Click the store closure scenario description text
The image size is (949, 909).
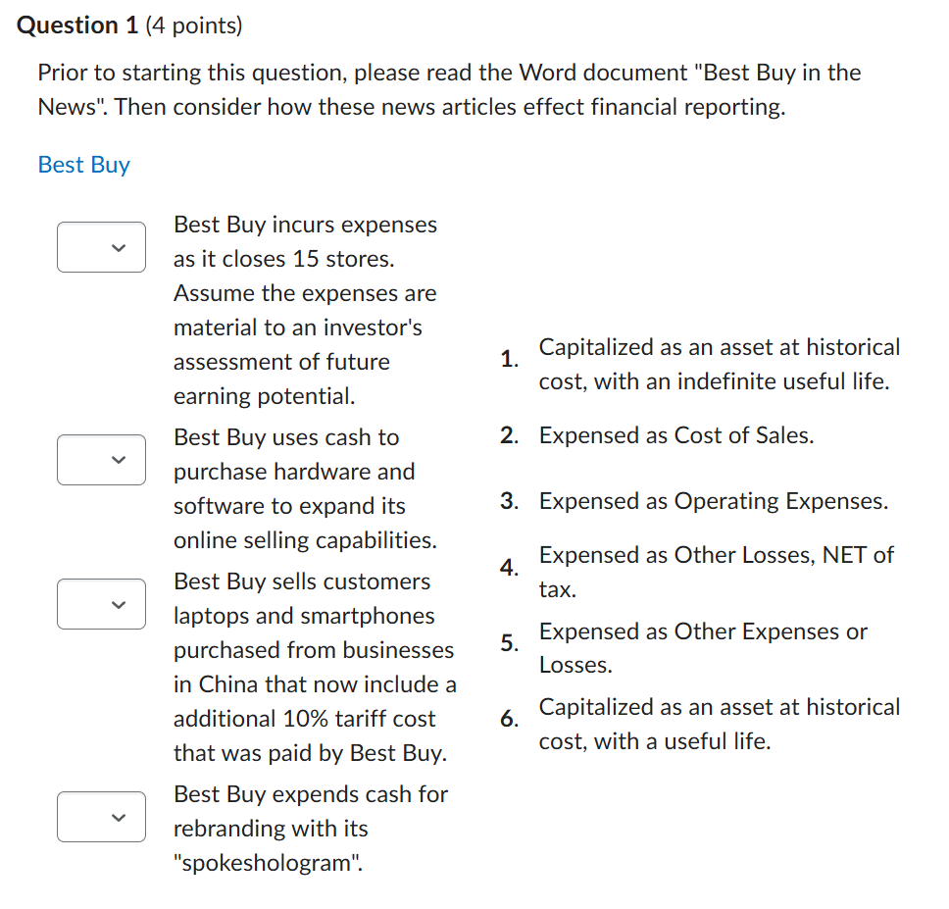tap(305, 309)
